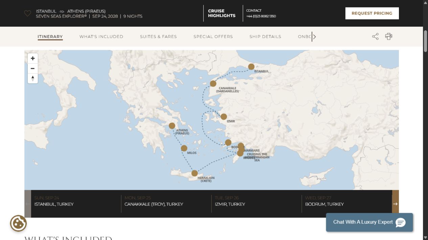
Task: Click Canakkale (Dardanelles) map label
Action: coord(227,90)
